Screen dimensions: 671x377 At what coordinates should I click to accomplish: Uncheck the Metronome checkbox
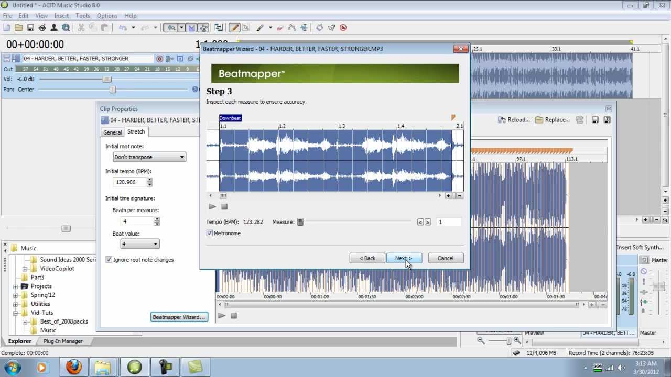(210, 234)
